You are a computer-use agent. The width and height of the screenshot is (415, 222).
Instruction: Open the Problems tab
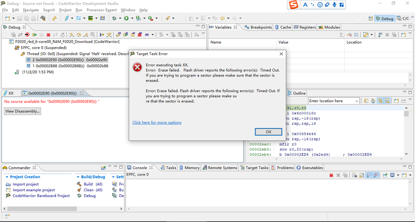282,168
